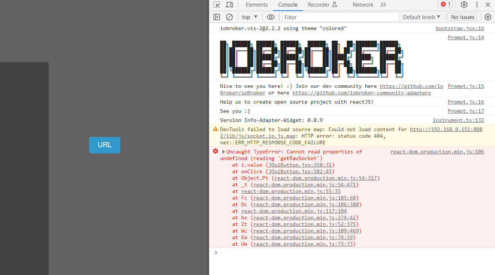Open the DevTools three-dot customize menu
Viewport: 495px width, 275px height.
[x=477, y=5]
